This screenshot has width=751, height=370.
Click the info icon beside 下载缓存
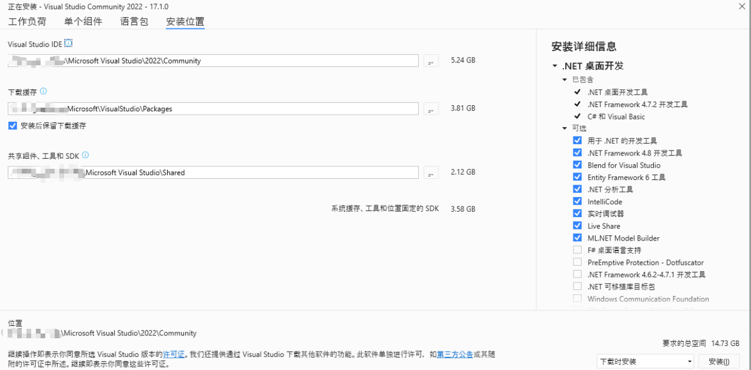tap(44, 91)
